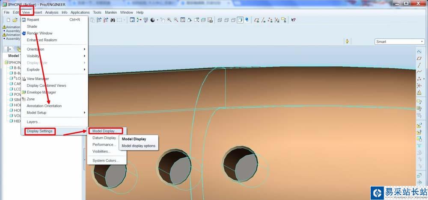Select the datum axis tool in right toolbar
The height and width of the screenshot is (200, 428).
(x=419, y=65)
